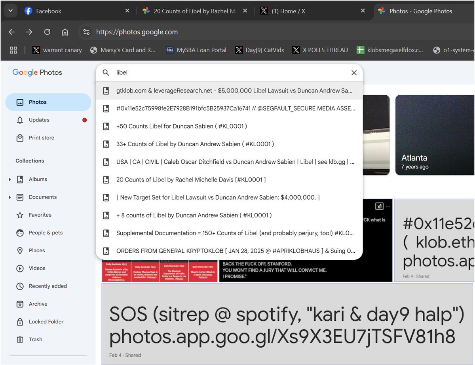Screen dimensions: 475x365
Task: Open the Atlanta 7 years ago memory card
Action: [435, 135]
